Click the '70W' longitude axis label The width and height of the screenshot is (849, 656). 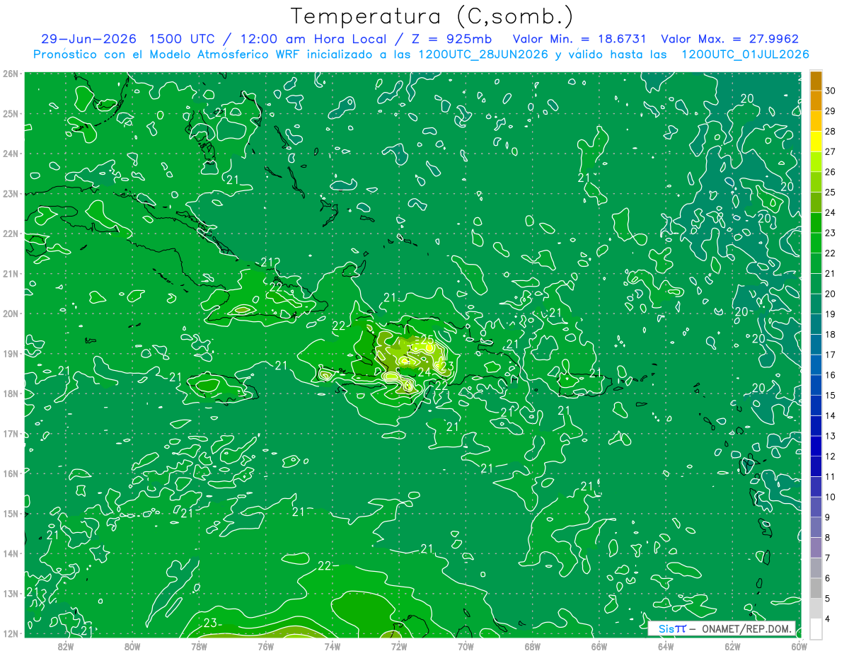tap(466, 646)
